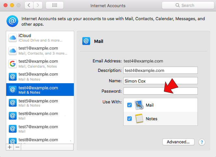Click the @ icon beside test8@example.com

click(x=13, y=141)
